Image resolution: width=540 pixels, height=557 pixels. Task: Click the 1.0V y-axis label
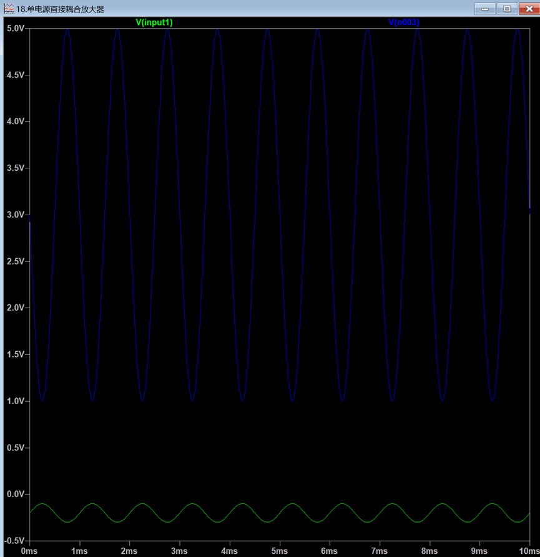point(16,401)
